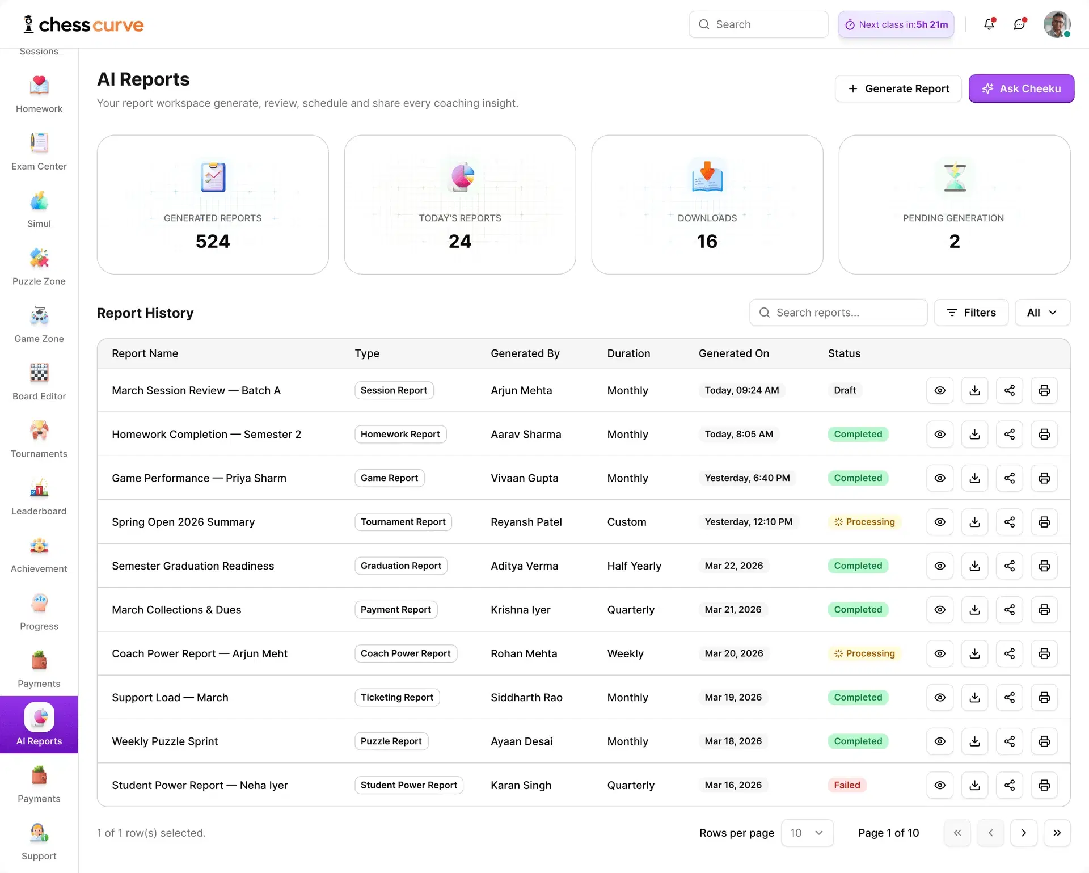Share the March Collections & Dues report
Screen dimensions: 1089x873
[1010, 610]
